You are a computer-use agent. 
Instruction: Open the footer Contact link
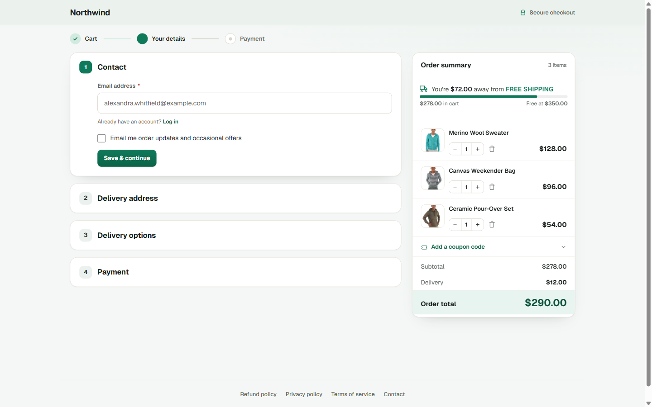(x=394, y=394)
